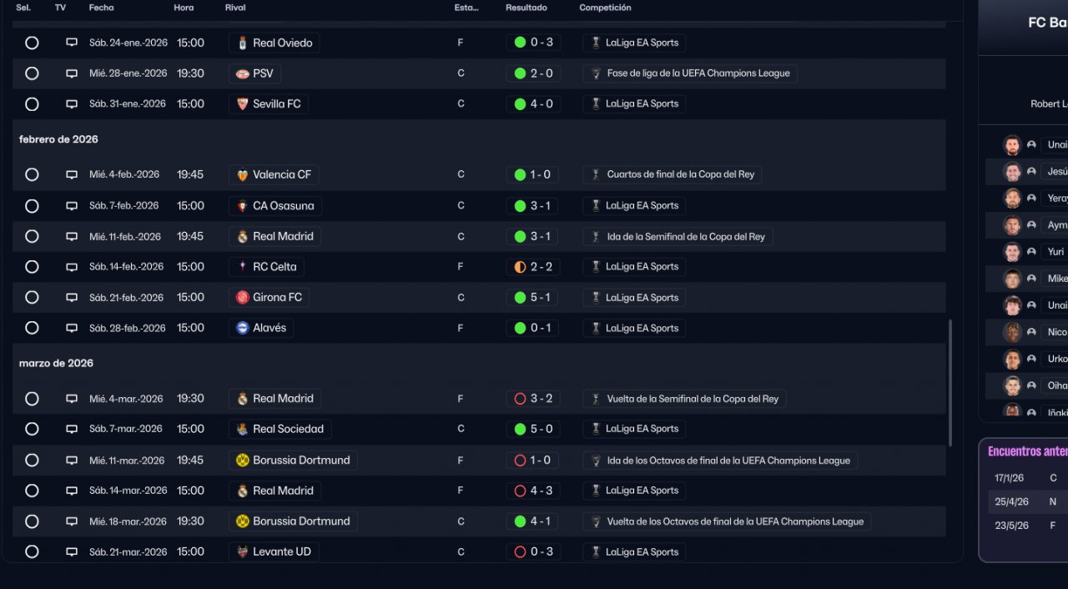Viewport: 1068px width, 589px height.
Task: Click Nico's player face portrait
Action: tap(1012, 332)
